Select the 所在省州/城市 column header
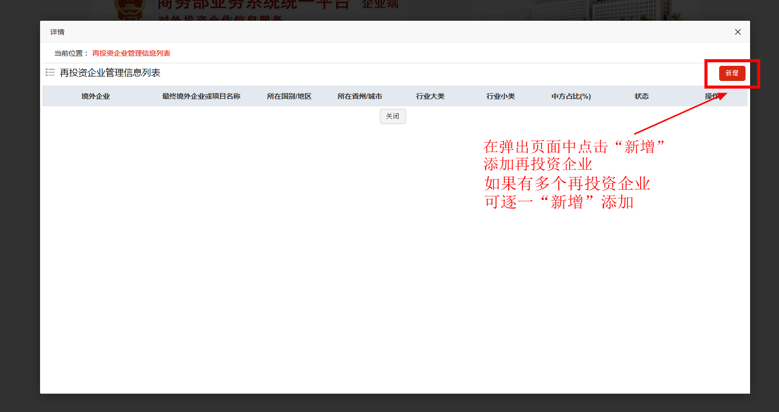This screenshot has width=779, height=412. click(360, 96)
